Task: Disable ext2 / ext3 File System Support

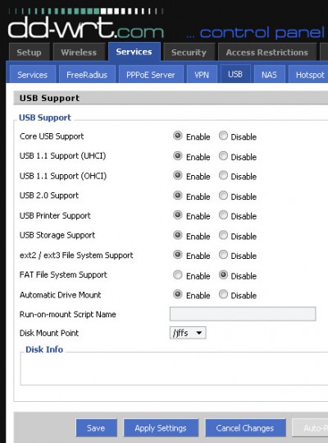Action: click(x=223, y=255)
